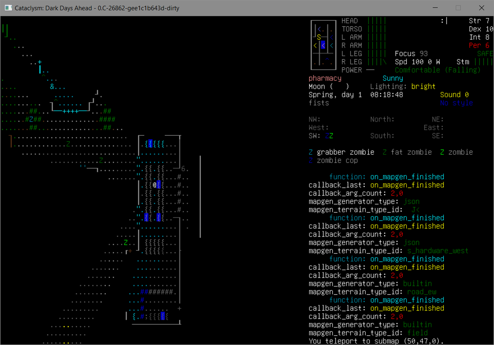Click the green SAFE indicator
This screenshot has height=345, width=494.
point(485,53)
